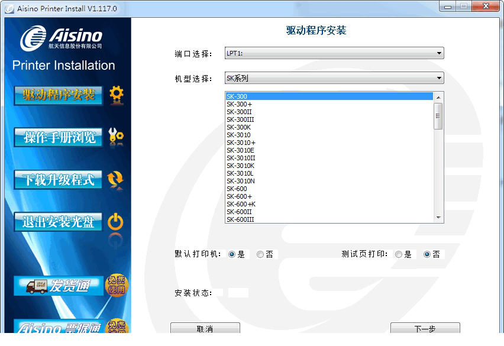This screenshot has height=346, width=504.
Task: Click the 取消 cancel button
Action: pos(205,329)
